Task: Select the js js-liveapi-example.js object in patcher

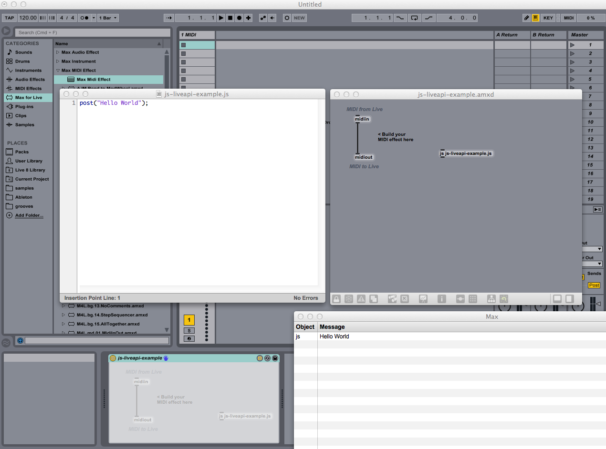Action: coord(466,153)
